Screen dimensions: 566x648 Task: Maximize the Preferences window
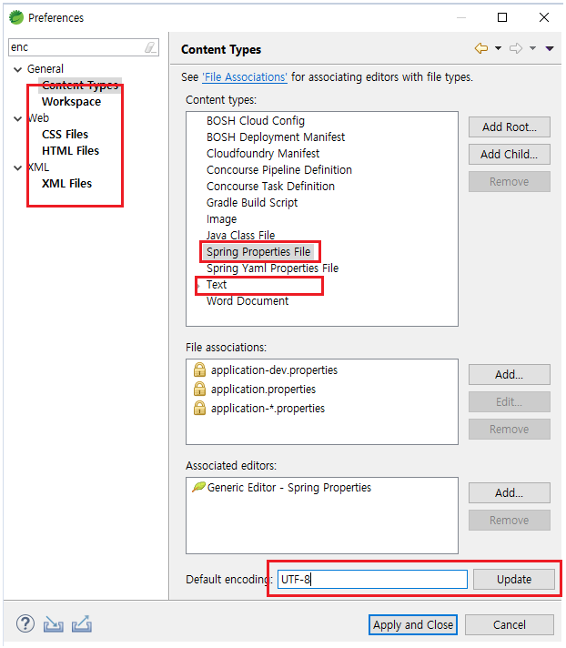502,17
